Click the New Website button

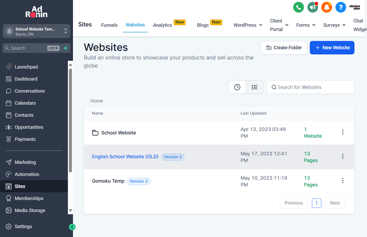[x=332, y=48]
